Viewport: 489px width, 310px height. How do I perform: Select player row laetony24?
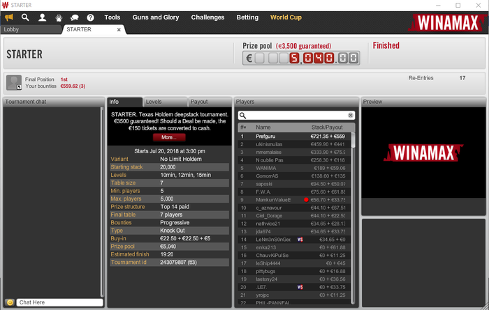pos(294,279)
